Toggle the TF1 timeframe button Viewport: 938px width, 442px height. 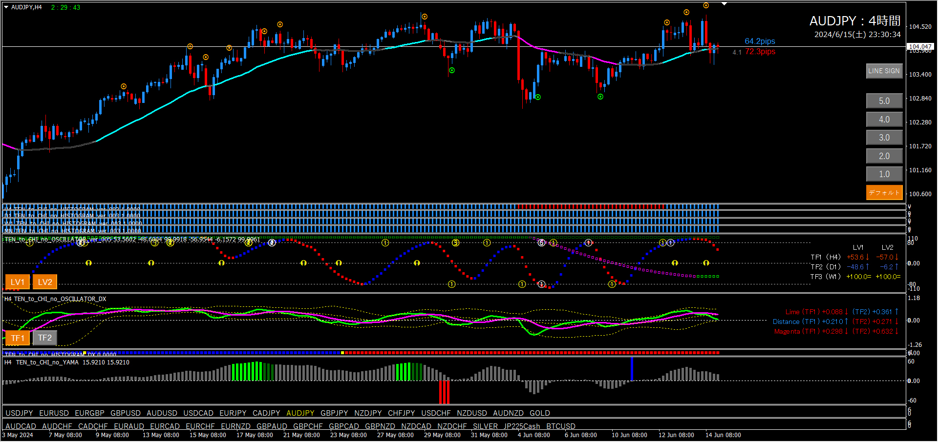(x=18, y=338)
